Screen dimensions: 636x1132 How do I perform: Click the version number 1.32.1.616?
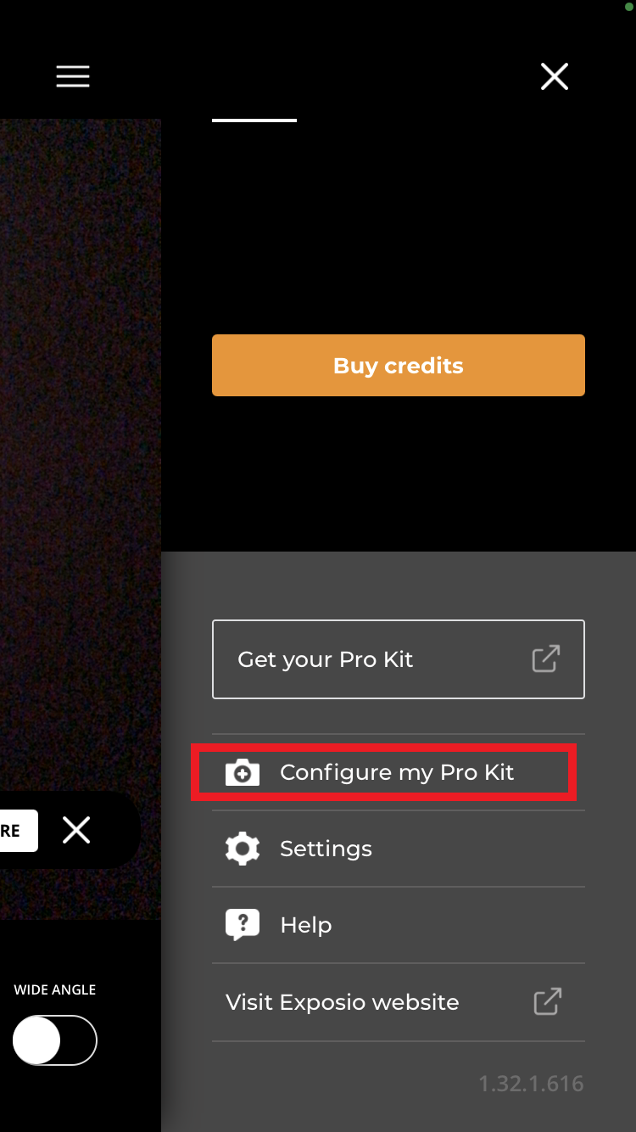pos(531,1084)
